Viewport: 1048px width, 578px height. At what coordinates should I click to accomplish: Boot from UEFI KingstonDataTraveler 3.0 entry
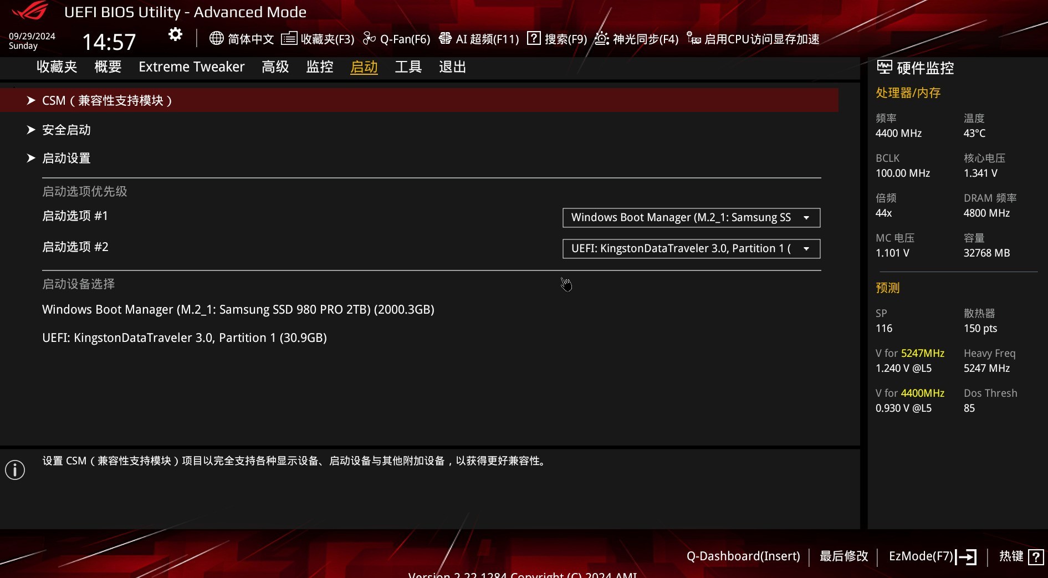coord(185,337)
